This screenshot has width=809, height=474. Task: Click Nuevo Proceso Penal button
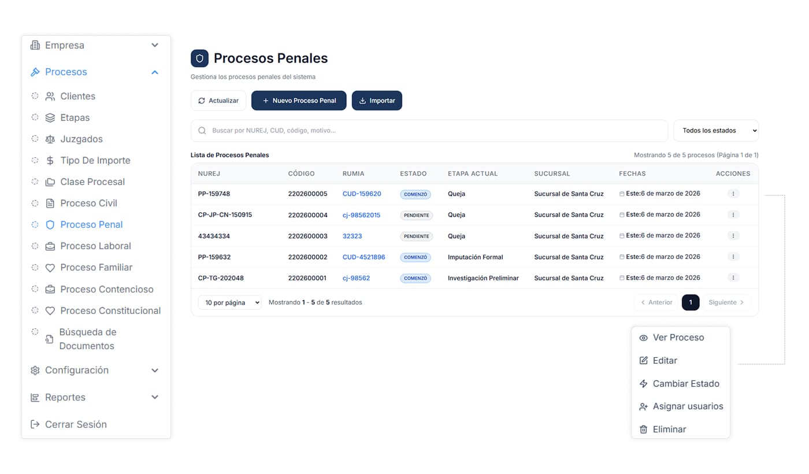tap(299, 101)
